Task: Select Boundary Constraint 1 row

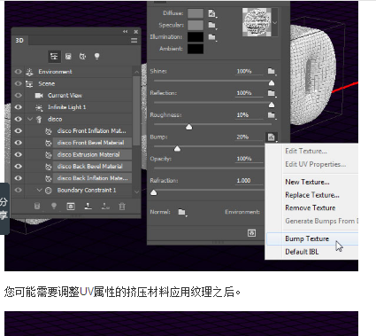Action: click(x=78, y=190)
